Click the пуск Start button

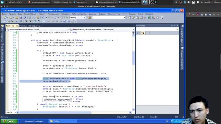tap(9, 121)
